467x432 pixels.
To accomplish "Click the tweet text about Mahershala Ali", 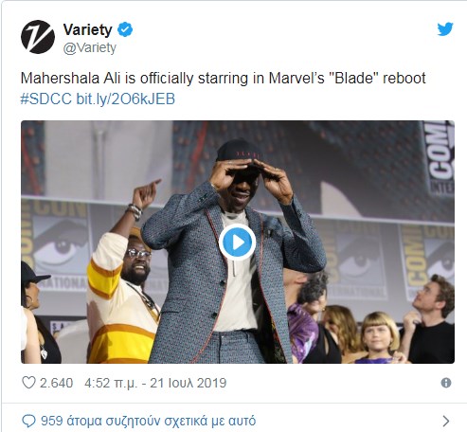I will 223,78.
